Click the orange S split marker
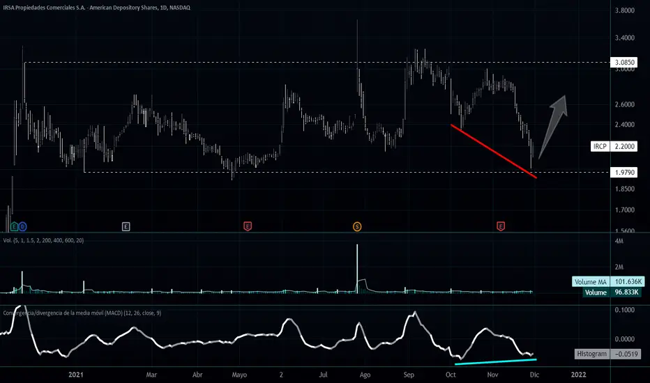Viewport: 650px width, 383px height. click(x=357, y=226)
